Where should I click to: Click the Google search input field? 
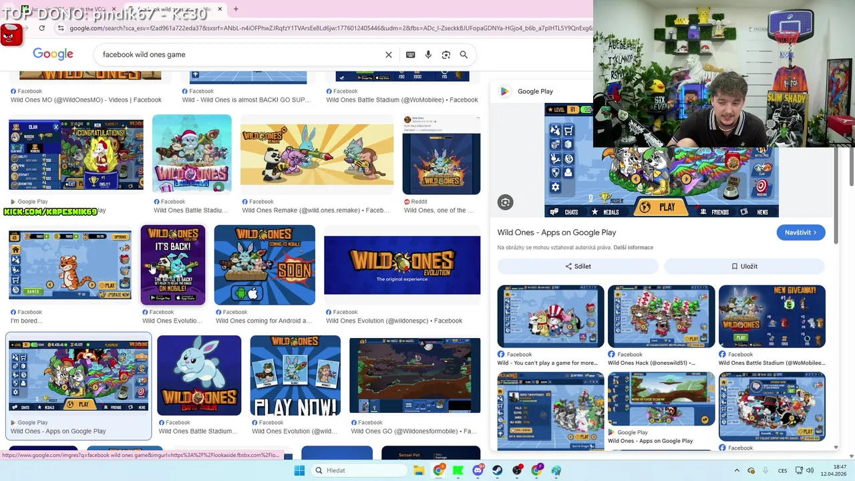pyautogui.click(x=240, y=55)
